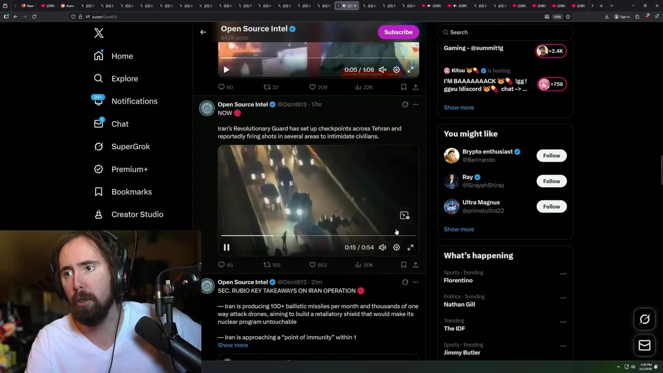This screenshot has height=373, width=663.
Task: Bookmark this page with the star icon
Action: pos(568,17)
